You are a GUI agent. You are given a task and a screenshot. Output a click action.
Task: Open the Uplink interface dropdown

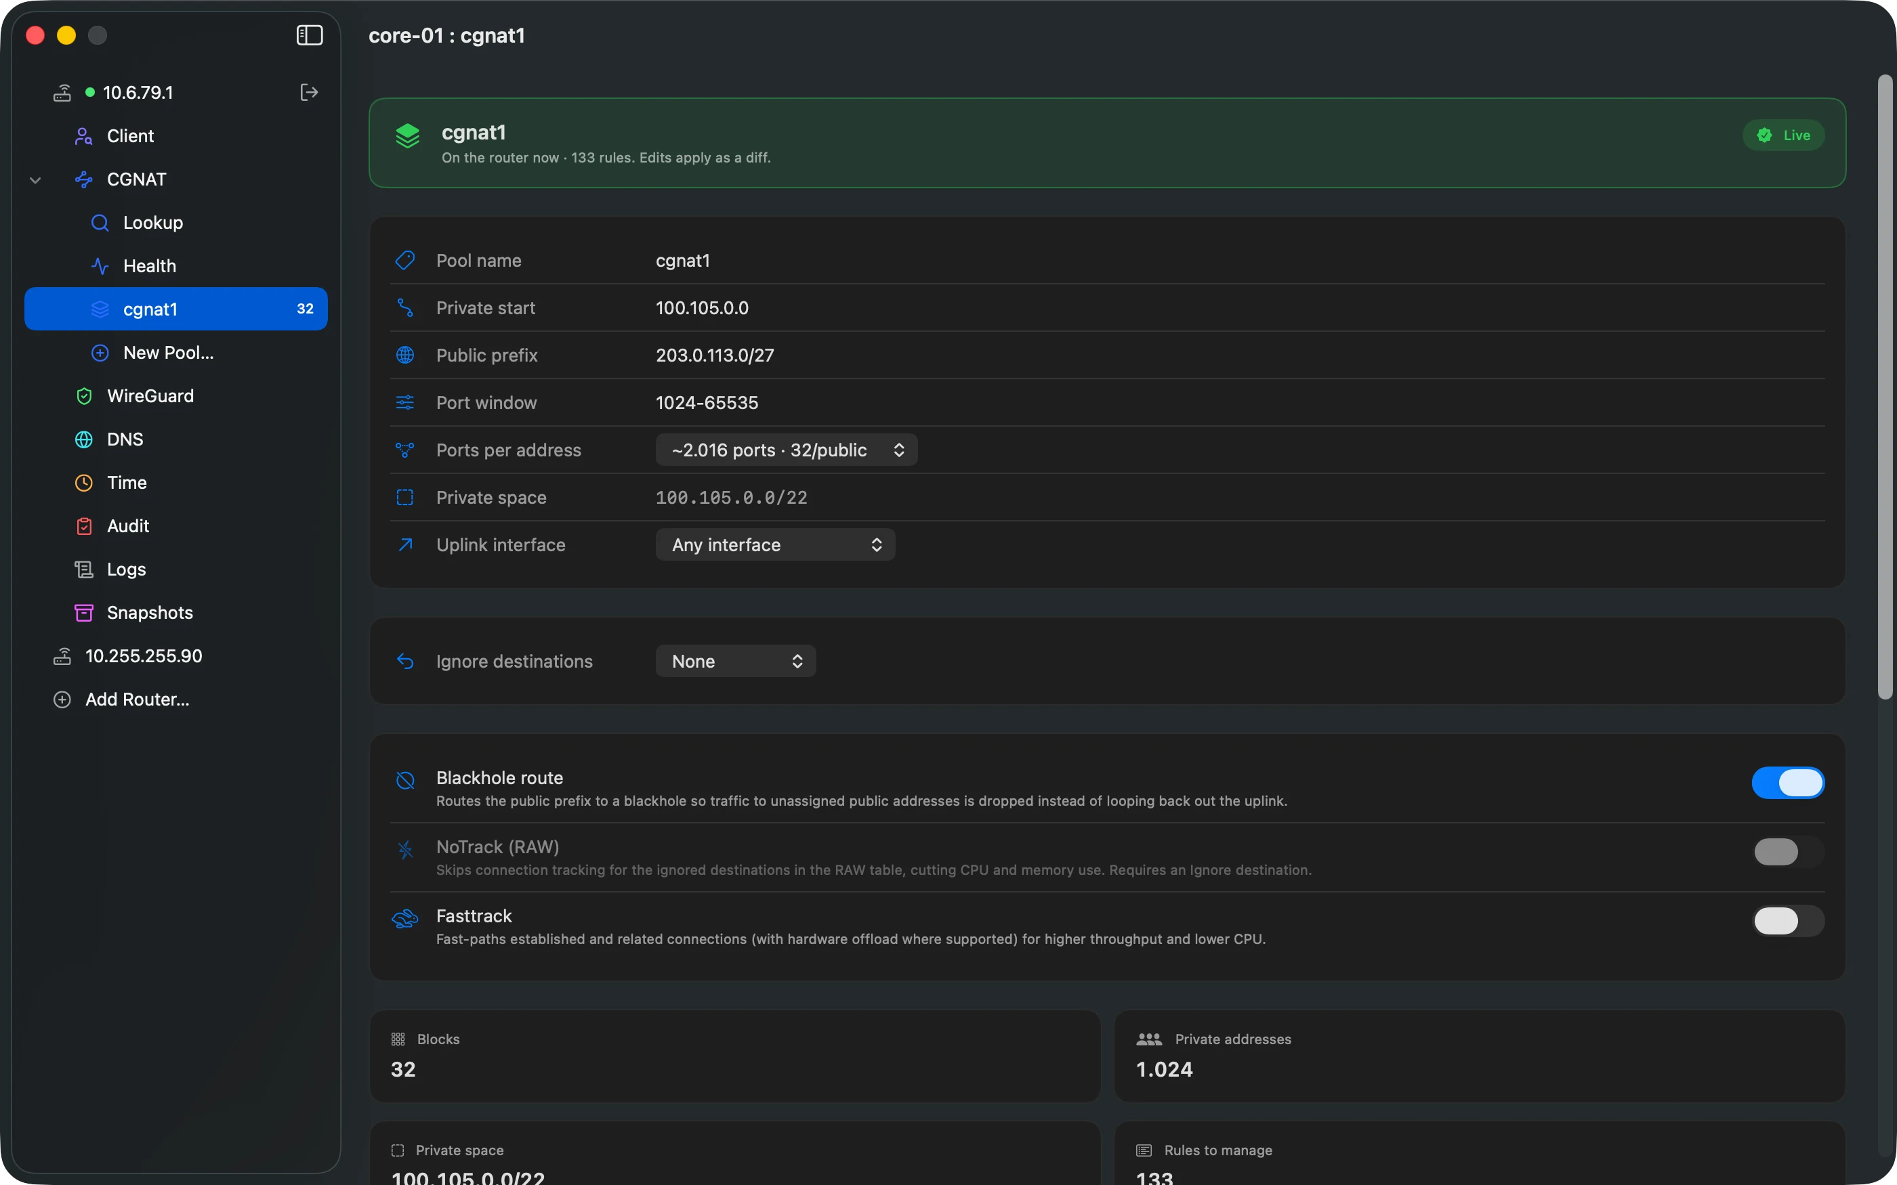tap(775, 544)
